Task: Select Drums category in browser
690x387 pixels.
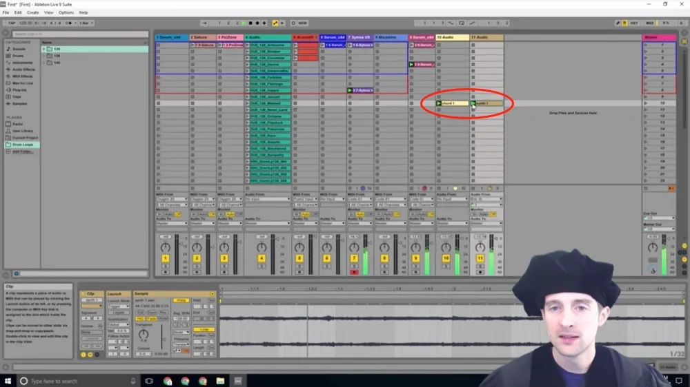Action: click(x=18, y=56)
